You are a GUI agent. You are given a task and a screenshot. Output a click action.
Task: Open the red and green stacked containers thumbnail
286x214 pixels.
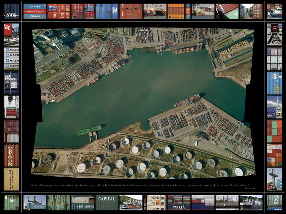point(275,131)
